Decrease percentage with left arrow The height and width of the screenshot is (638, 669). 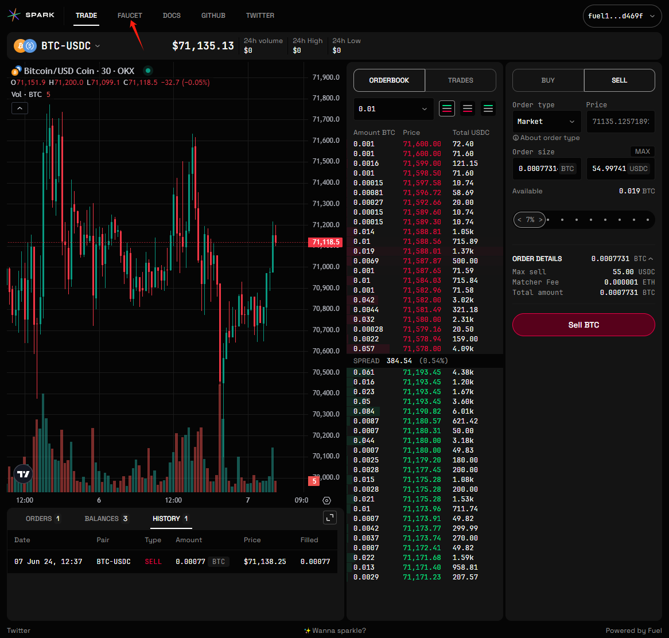pos(519,220)
